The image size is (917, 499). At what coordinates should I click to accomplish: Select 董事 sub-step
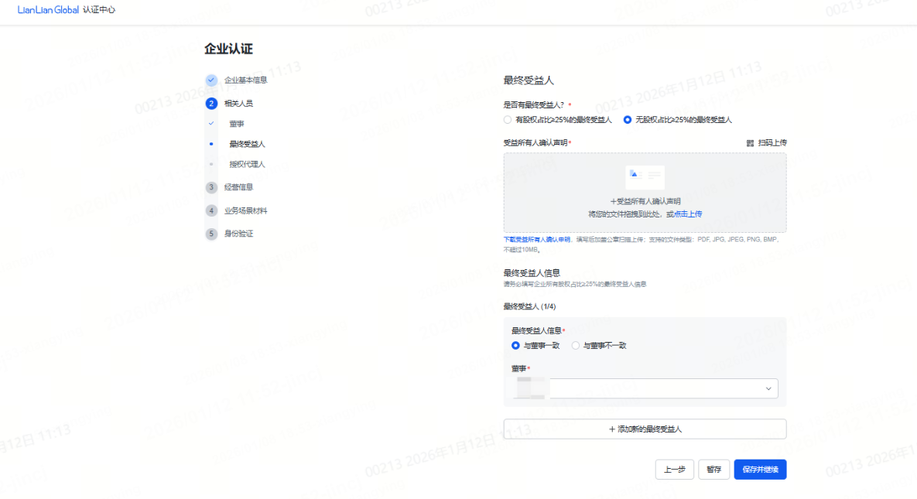point(236,124)
